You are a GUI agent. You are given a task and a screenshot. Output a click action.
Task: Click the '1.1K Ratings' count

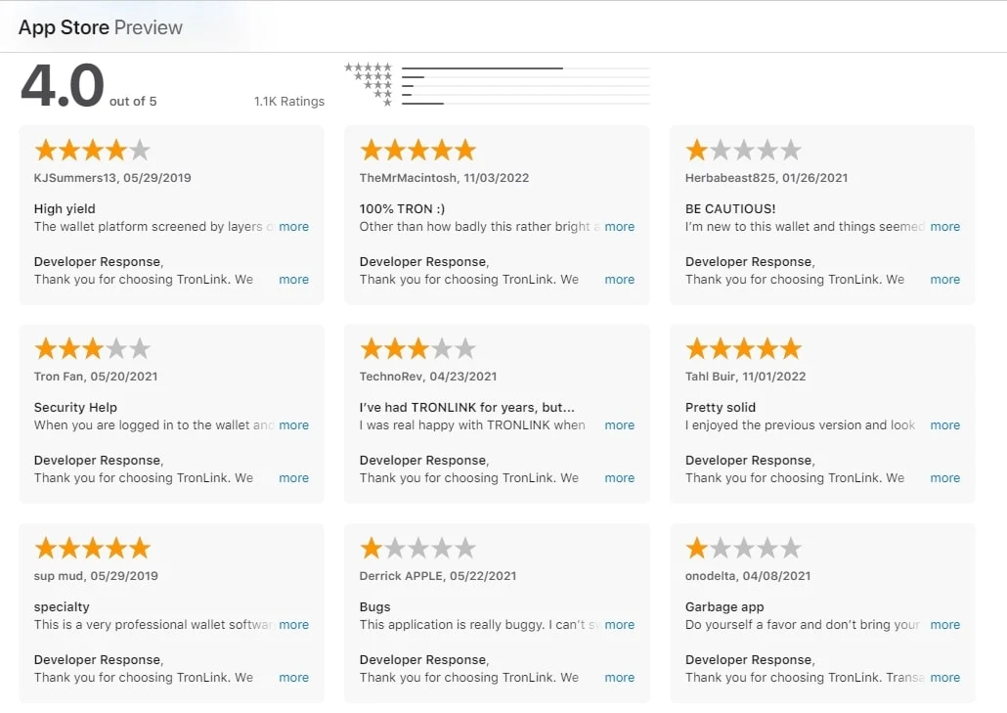point(289,102)
